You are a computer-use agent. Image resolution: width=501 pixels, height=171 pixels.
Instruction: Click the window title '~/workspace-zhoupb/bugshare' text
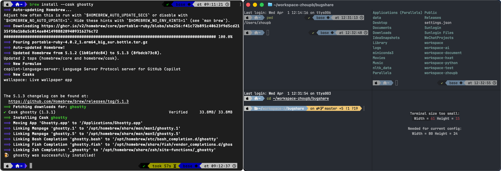click(303, 5)
